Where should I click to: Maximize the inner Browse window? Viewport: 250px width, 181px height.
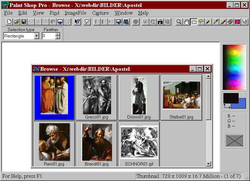[200, 69]
